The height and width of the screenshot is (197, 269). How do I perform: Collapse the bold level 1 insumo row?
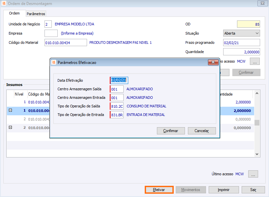click(x=11, y=110)
